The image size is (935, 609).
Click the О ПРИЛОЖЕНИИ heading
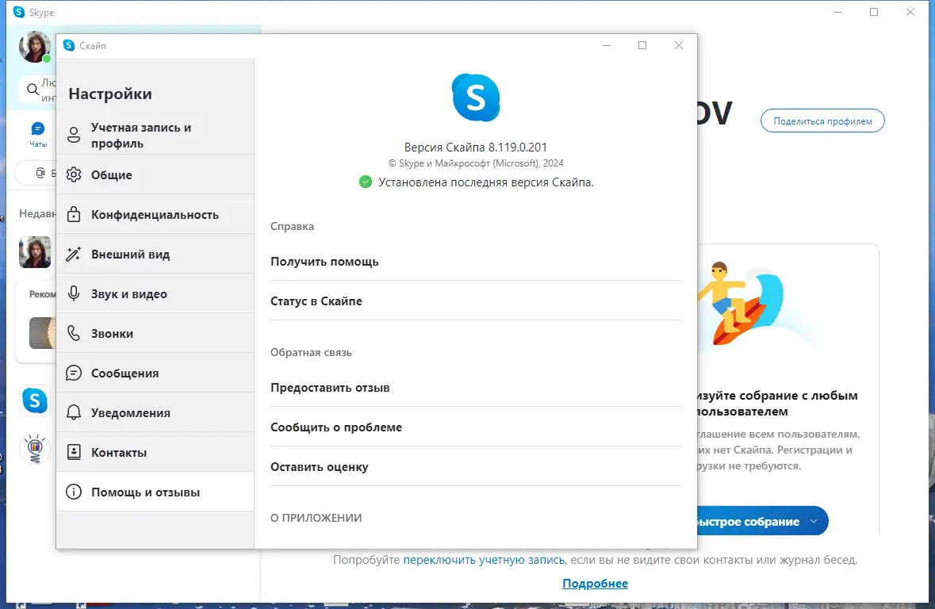click(316, 518)
